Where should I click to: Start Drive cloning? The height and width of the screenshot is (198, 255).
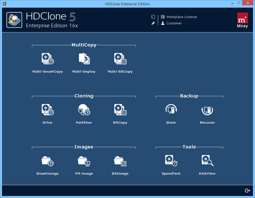[x=48, y=110]
